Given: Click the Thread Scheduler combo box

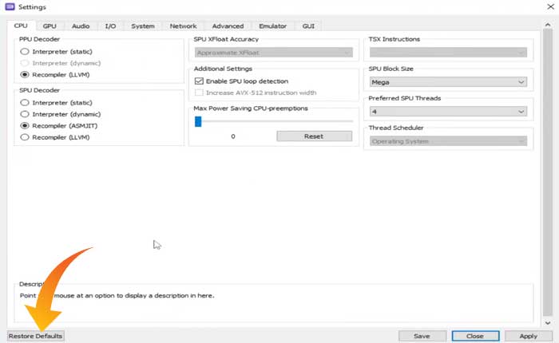Looking at the screenshot, I should (x=447, y=141).
